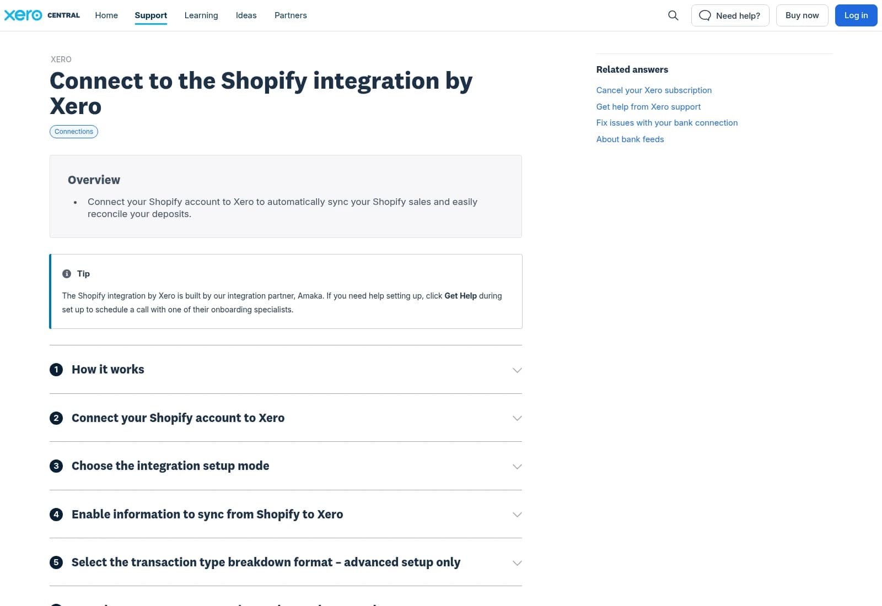This screenshot has height=606, width=882.
Task: Open the search magnifier icon
Action: 673,15
